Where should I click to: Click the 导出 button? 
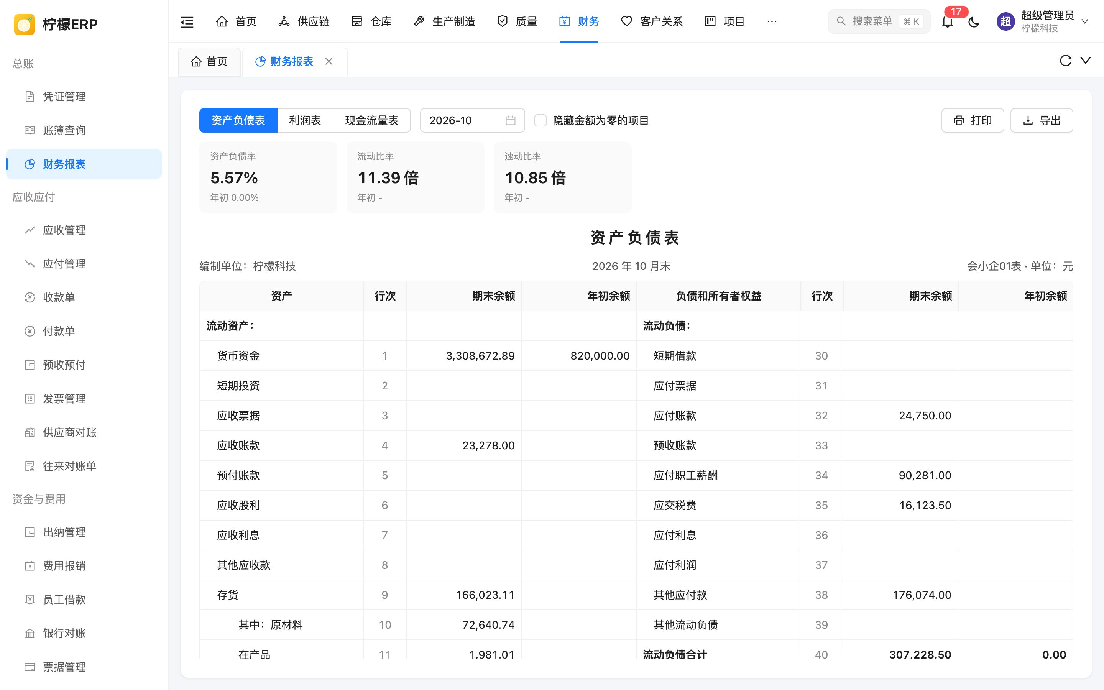1042,120
